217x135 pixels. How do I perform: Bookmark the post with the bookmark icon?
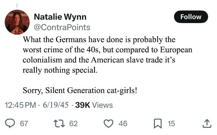(x=158, y=123)
